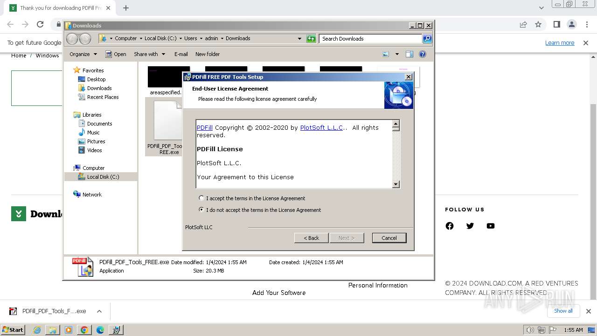Viewport: 597px width, 336px height.
Task: Open the tab search chevron in Chrome
Action: tap(541, 8)
